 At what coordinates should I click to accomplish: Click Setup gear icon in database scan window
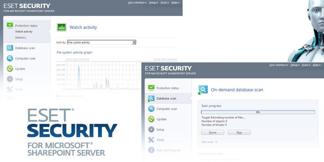click(x=151, y=129)
